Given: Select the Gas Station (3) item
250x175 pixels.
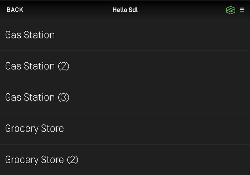Looking at the screenshot, I should click(37, 97).
